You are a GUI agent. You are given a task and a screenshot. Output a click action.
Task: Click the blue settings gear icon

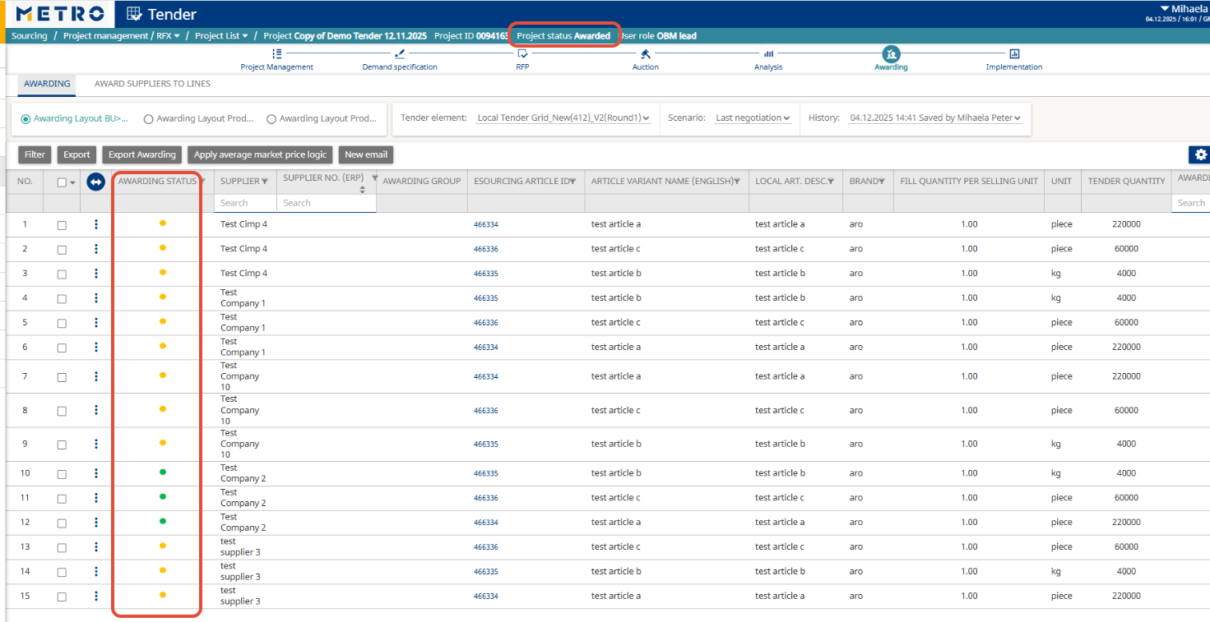(x=1200, y=154)
